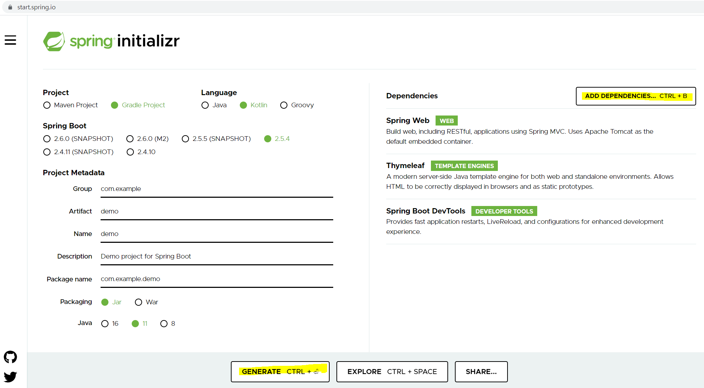Select Java version 16

click(105, 324)
